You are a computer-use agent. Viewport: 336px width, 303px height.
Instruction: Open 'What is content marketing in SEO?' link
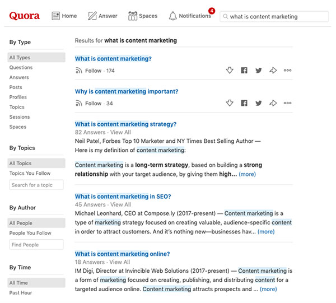(x=123, y=197)
